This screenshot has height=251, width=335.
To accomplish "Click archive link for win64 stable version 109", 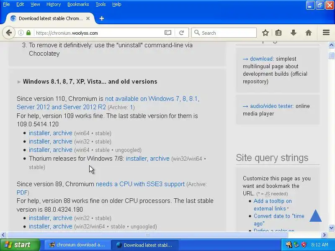I will pos(62,133).
